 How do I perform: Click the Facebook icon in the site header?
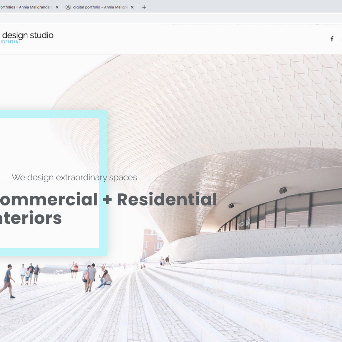click(332, 39)
